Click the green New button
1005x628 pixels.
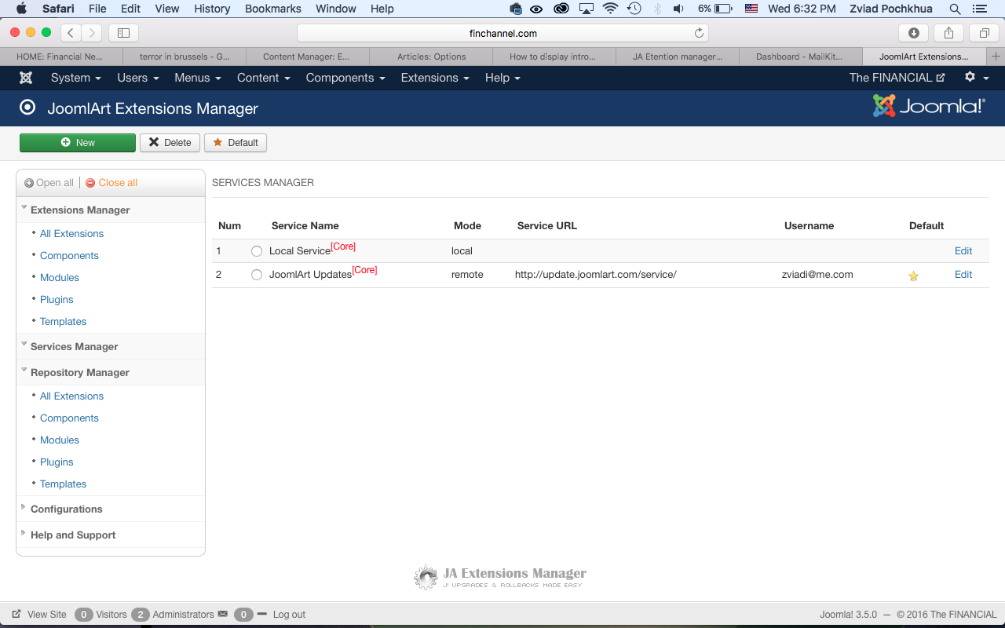[78, 142]
